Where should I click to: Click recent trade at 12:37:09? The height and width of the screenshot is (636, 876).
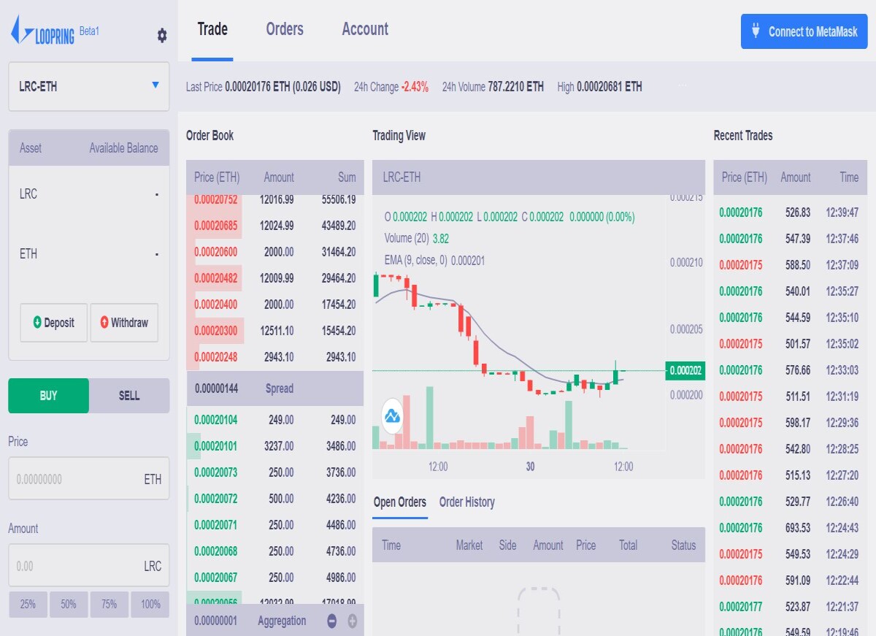tap(789, 265)
